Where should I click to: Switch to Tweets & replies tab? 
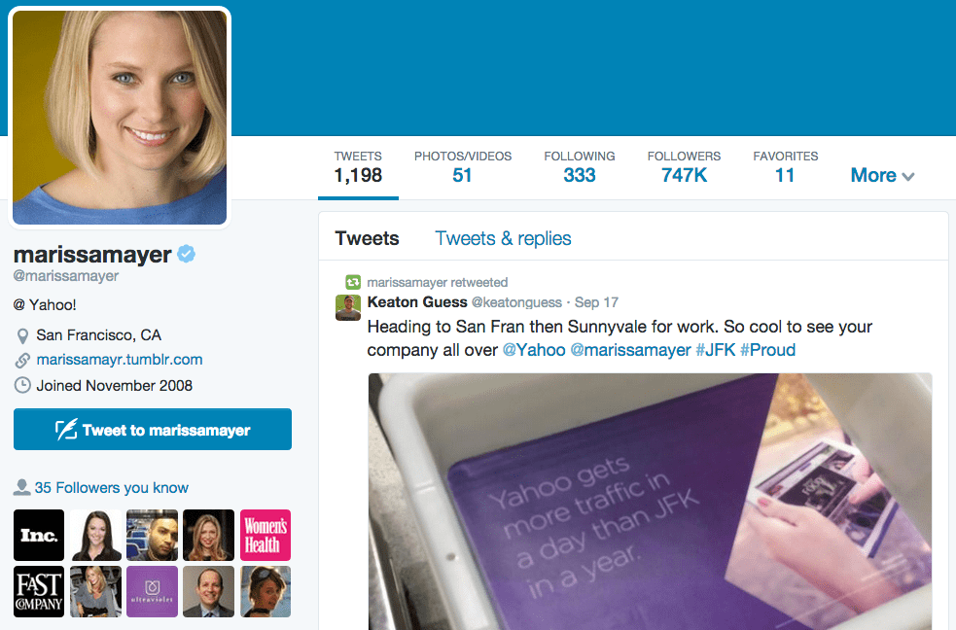click(x=503, y=238)
